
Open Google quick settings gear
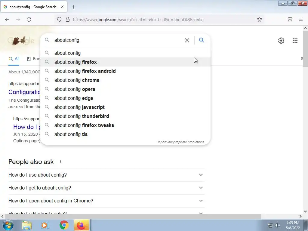tap(281, 41)
